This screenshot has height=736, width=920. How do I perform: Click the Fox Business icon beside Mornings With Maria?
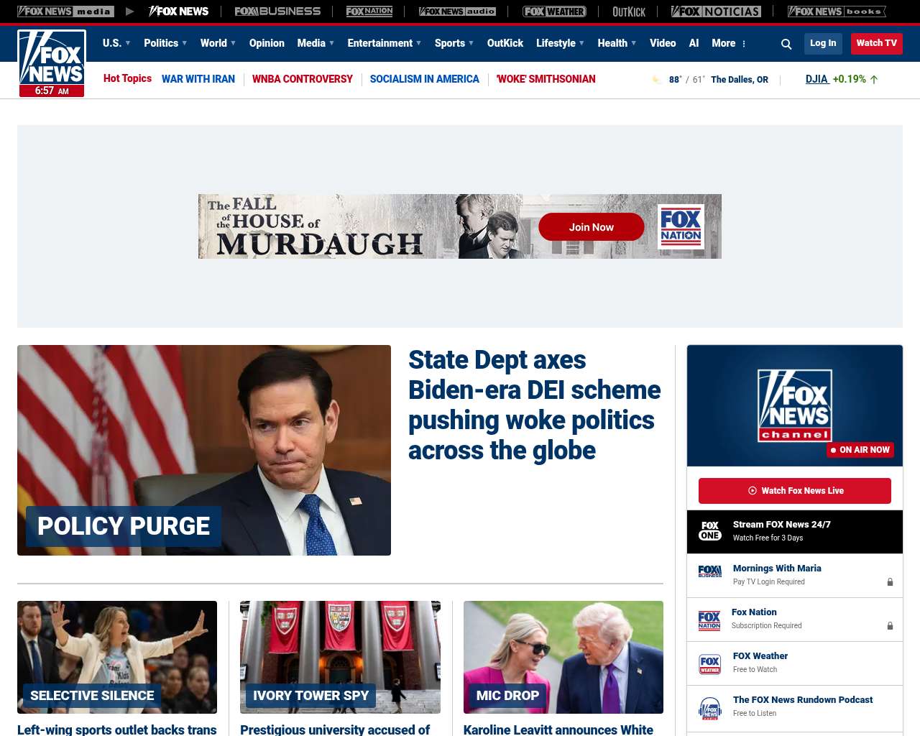coord(710,571)
